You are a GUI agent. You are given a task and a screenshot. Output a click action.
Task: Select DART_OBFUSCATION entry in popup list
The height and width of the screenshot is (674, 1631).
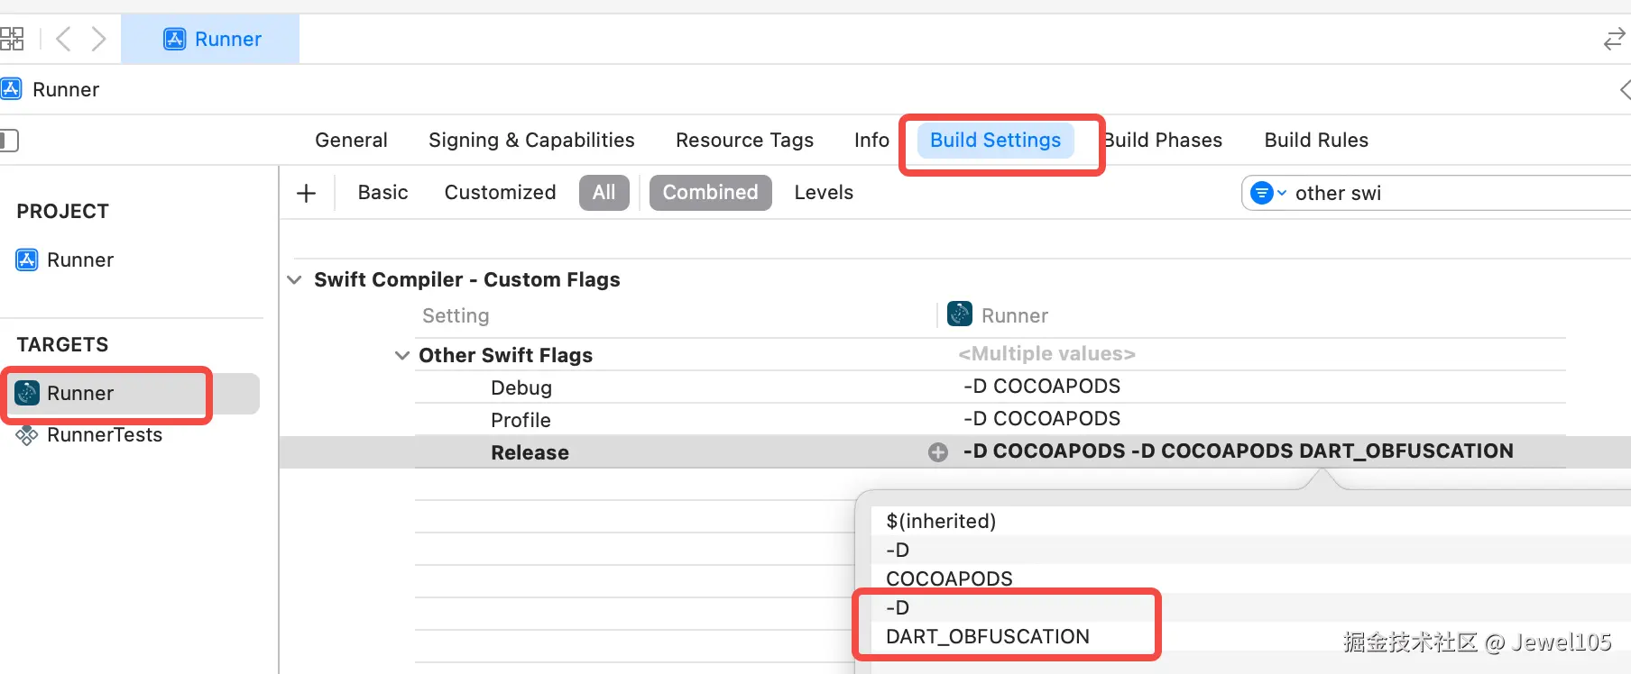988,636
